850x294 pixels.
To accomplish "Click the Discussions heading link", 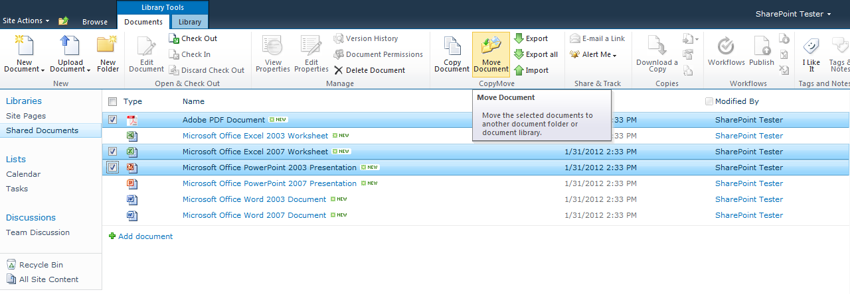I will coord(31,217).
